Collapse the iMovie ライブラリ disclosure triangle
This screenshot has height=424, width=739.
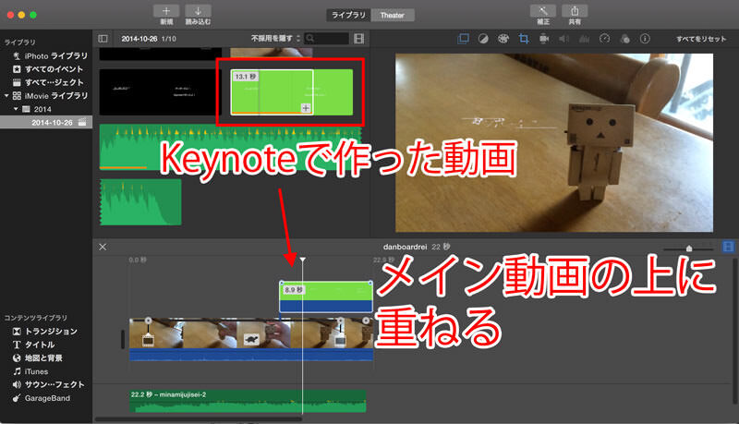point(6,96)
